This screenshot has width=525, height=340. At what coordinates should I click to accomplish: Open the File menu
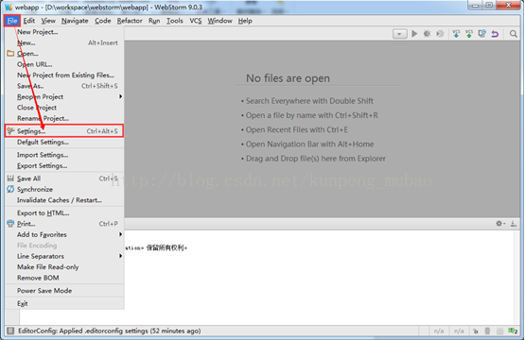pyautogui.click(x=12, y=21)
